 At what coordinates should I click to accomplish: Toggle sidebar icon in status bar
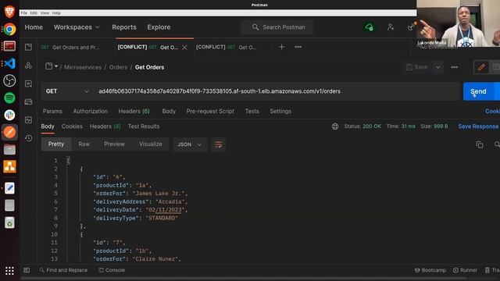pyautogui.click(x=27, y=271)
